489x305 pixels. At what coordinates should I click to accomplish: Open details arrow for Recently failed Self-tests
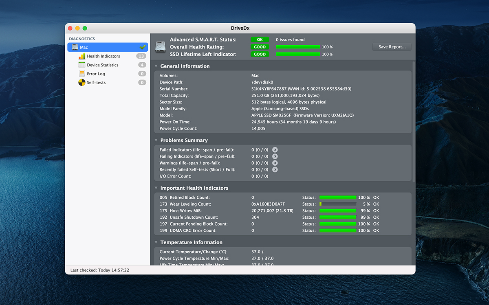[x=275, y=169]
